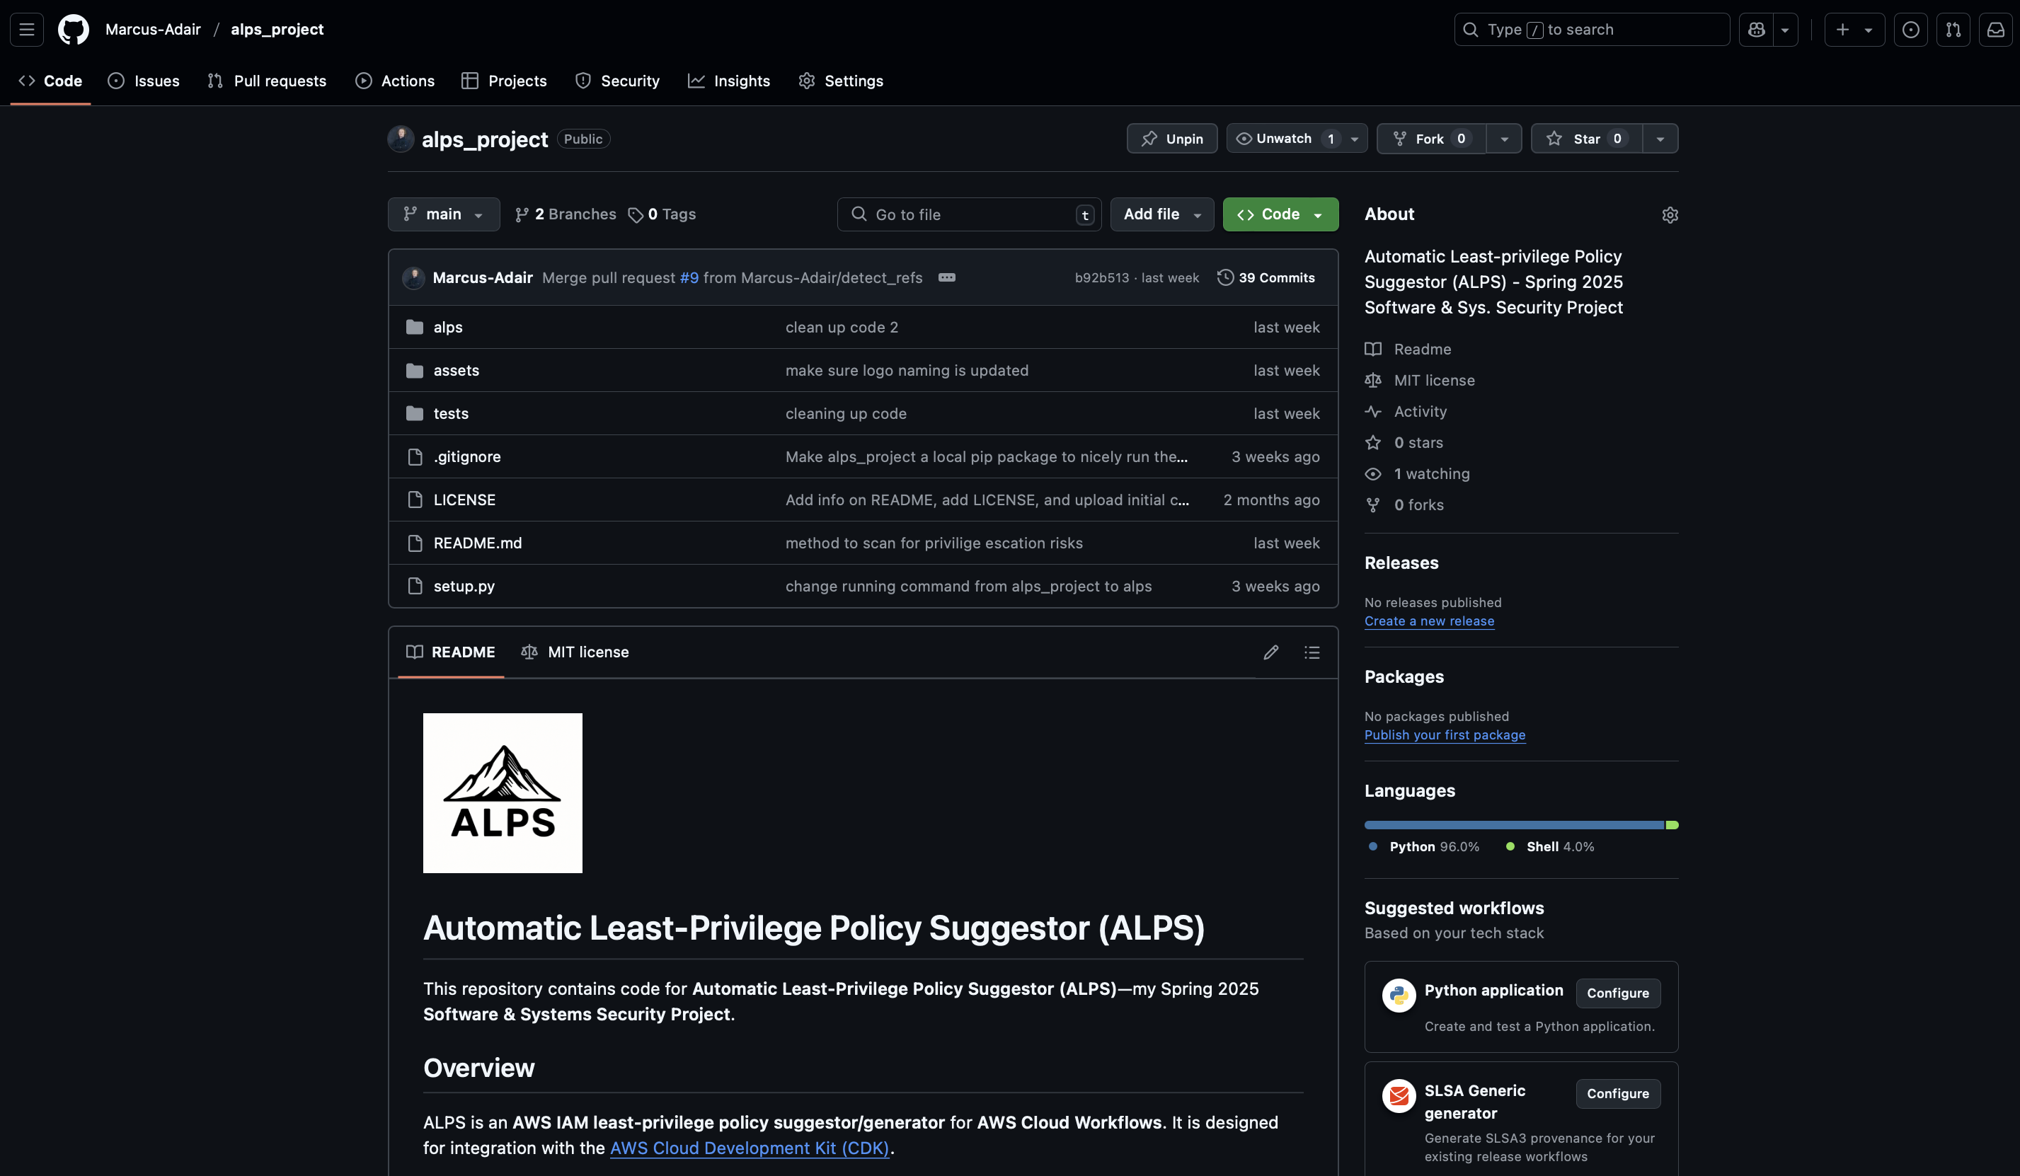Image resolution: width=2020 pixels, height=1176 pixels.
Task: Open global pull requests icon in header
Action: [1953, 30]
